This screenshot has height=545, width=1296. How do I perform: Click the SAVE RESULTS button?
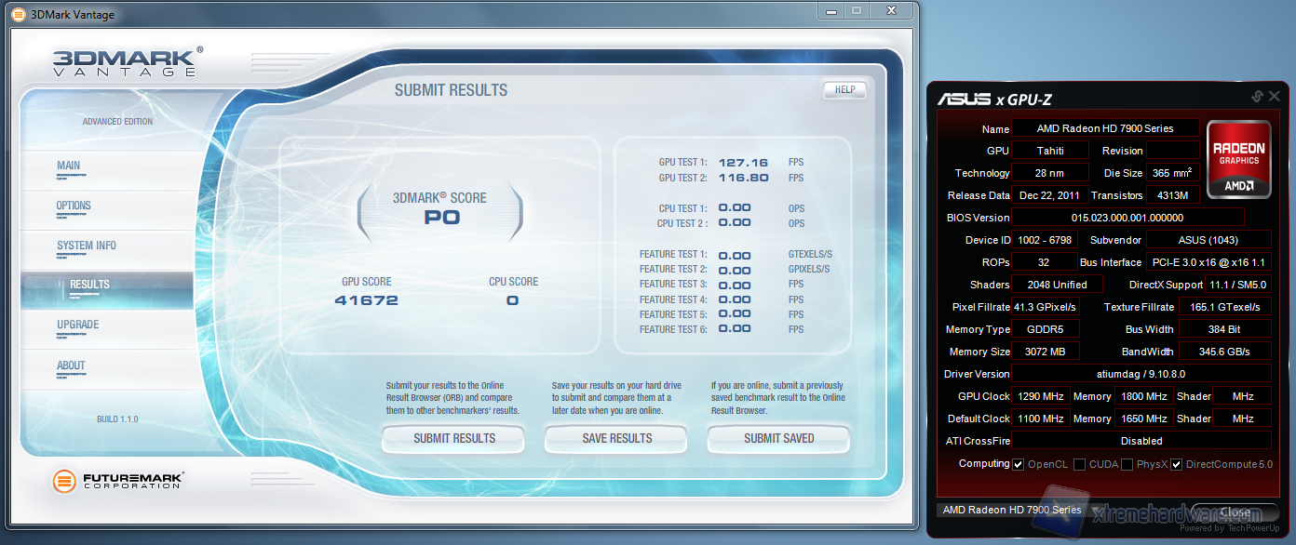pyautogui.click(x=617, y=439)
